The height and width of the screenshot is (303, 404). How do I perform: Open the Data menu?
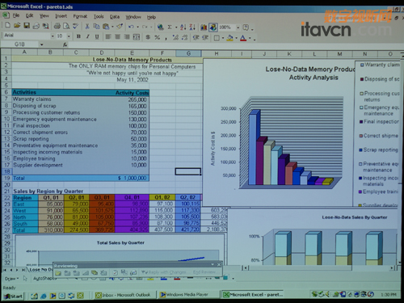115,17
